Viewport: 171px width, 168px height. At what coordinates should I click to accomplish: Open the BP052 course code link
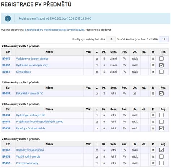pos(6,59)
